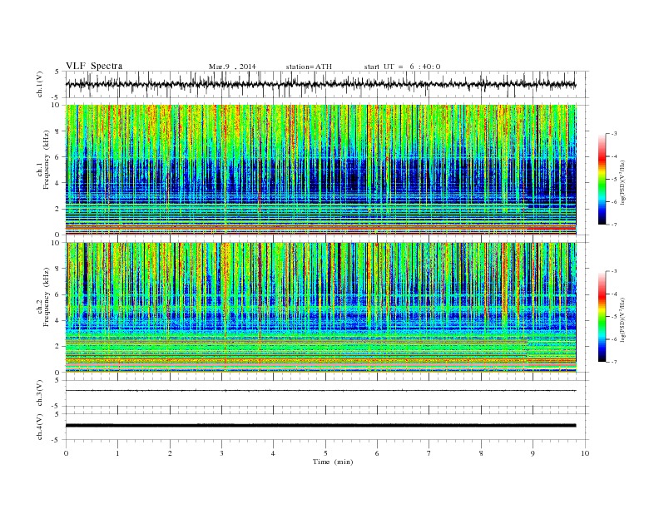Click the time axis tick label "7"
The height and width of the screenshot is (509, 659).
(x=429, y=453)
